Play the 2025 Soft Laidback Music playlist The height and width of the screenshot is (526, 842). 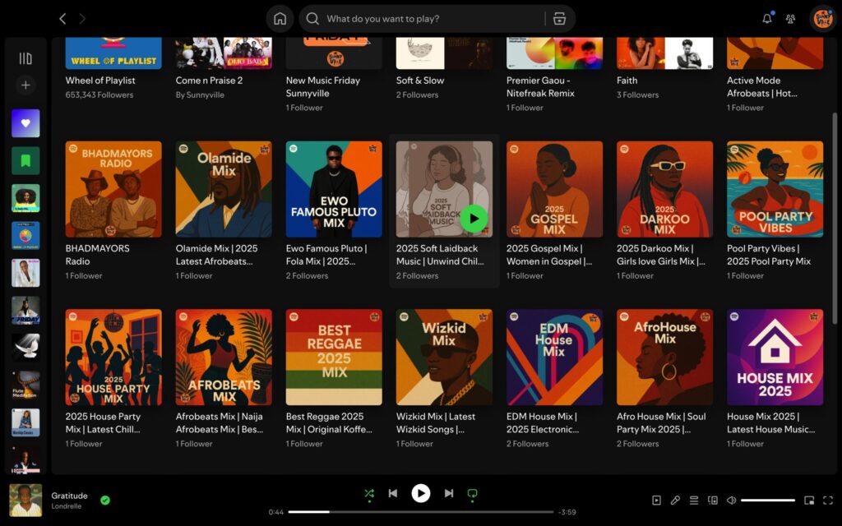coord(473,218)
